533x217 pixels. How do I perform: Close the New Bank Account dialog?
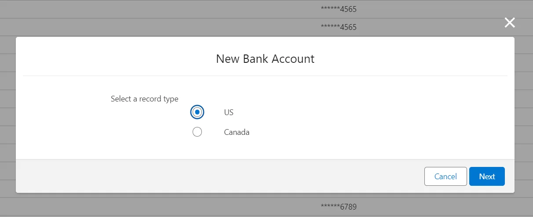coord(509,23)
